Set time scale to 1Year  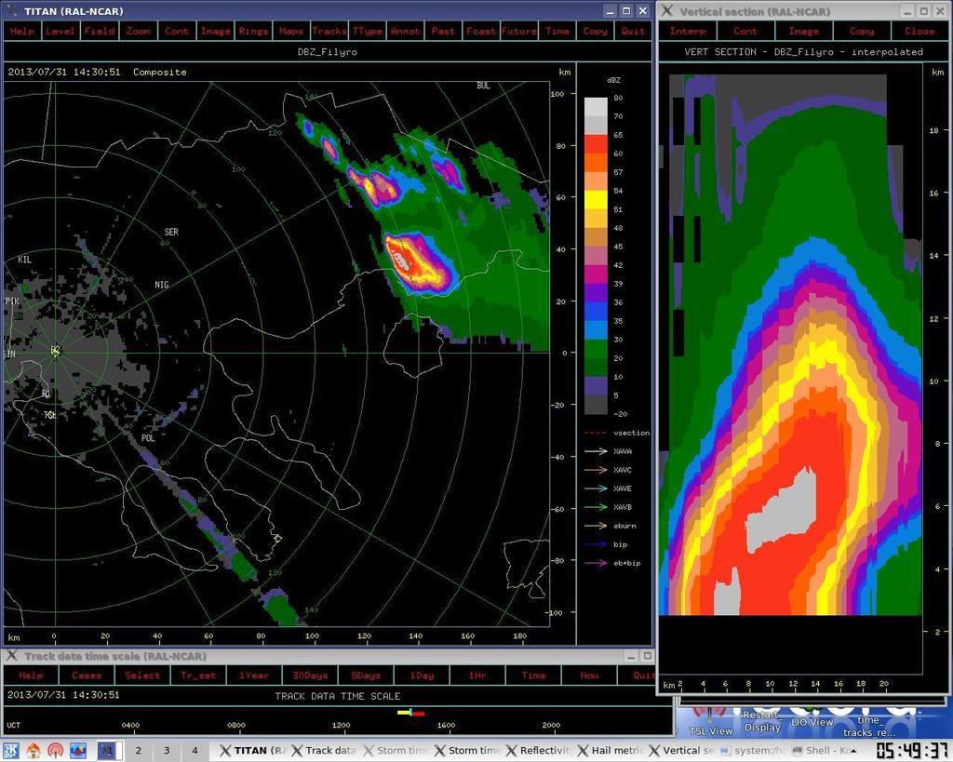[253, 675]
